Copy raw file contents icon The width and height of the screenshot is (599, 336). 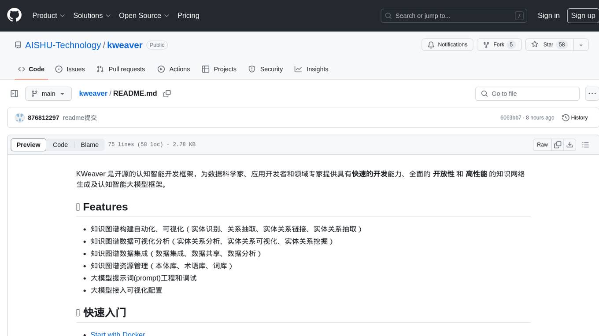pos(558,145)
